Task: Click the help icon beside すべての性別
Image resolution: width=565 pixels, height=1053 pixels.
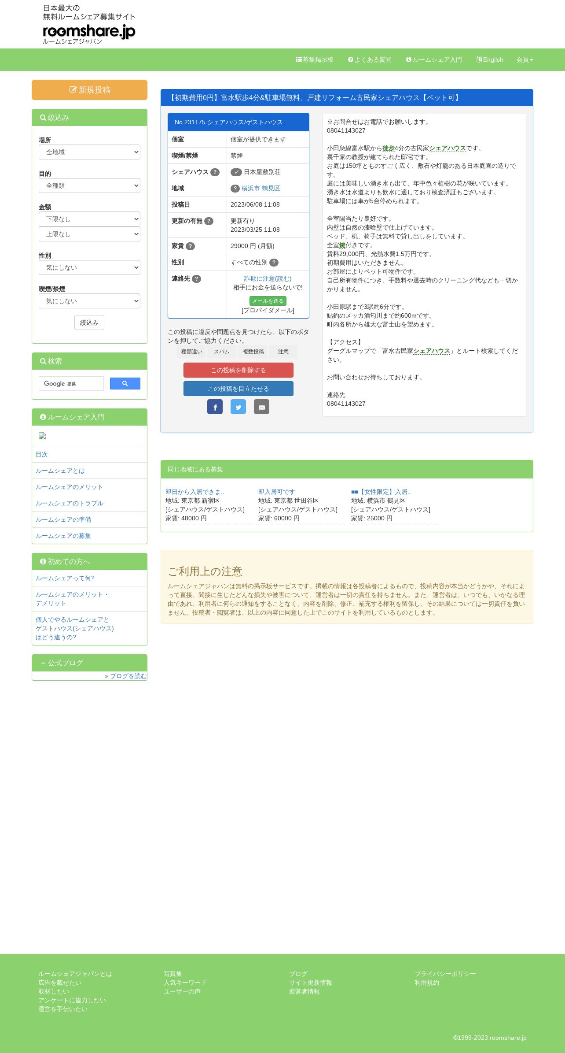Action: 274,263
